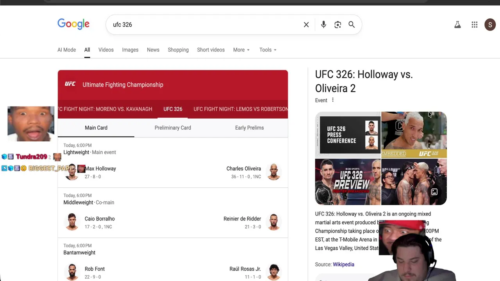Screen dimensions: 500x281
Task: Click Oliveira's 36 - 11 - 0, 1NC record
Action: [x=246, y=177]
